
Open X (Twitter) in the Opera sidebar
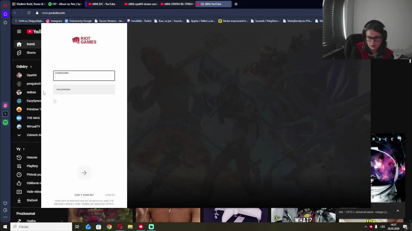[x=5, y=114]
